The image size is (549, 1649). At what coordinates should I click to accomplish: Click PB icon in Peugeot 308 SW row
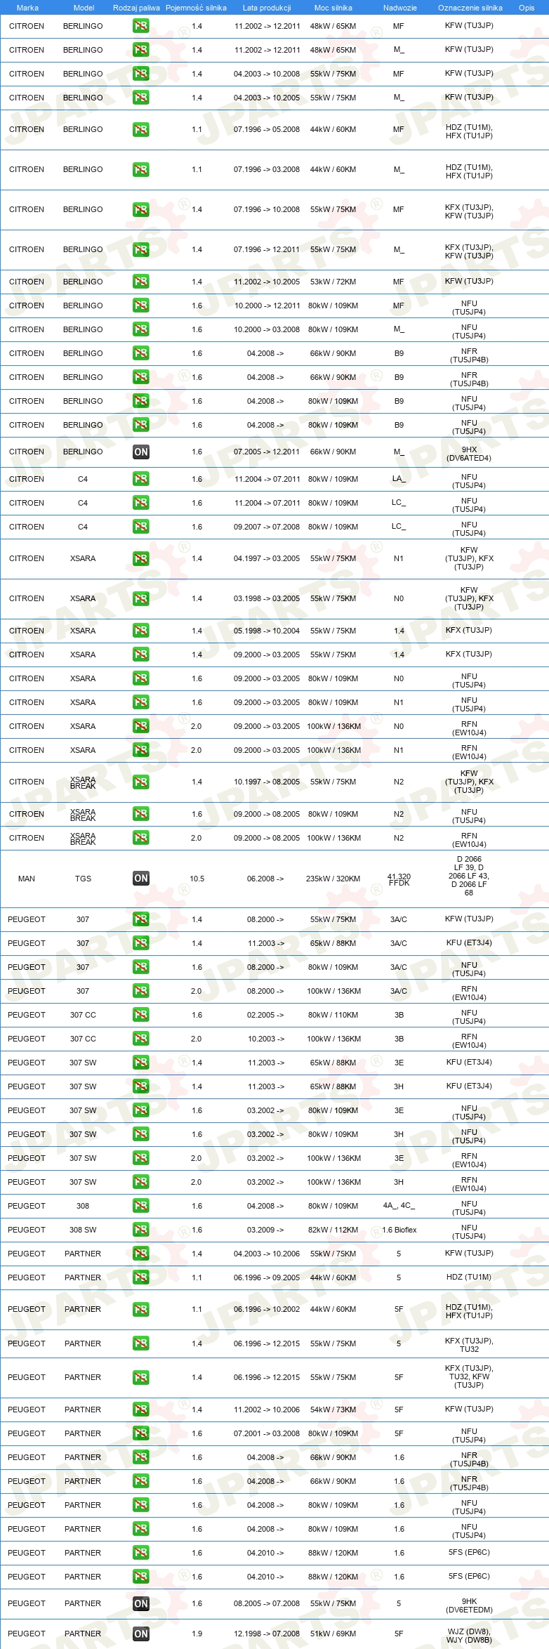(x=141, y=1230)
